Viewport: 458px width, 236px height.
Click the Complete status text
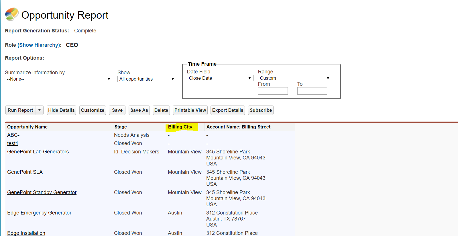click(85, 31)
